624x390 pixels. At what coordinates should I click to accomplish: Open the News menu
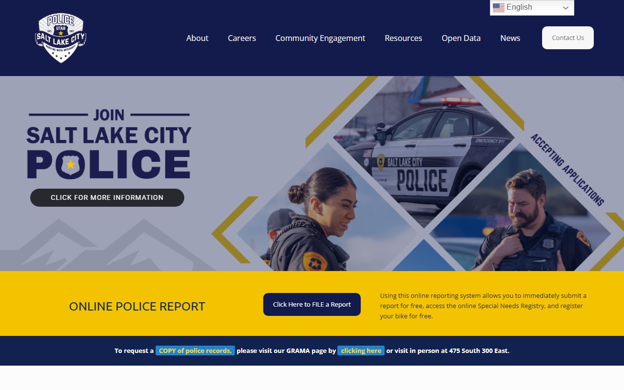(510, 38)
